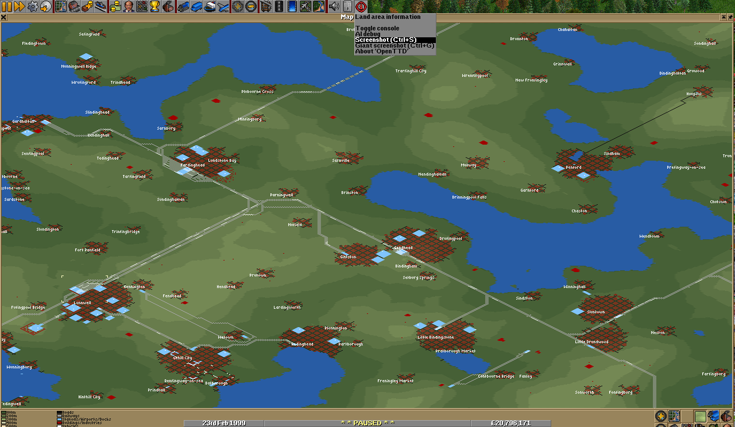Click the Conbourne Bridge town label

pyautogui.click(x=496, y=376)
